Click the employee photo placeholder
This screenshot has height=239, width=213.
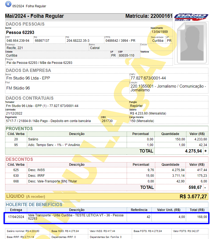(x=191, y=43)
